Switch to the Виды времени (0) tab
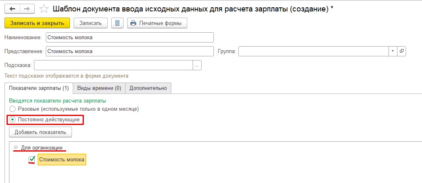422x183 pixels. 99,88
